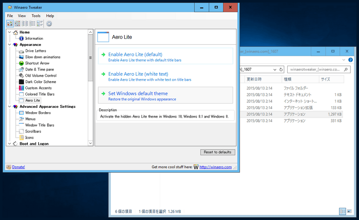The width and height of the screenshot is (359, 220).
Task: Click the blue help icon in Explorer
Action: click(350, 60)
